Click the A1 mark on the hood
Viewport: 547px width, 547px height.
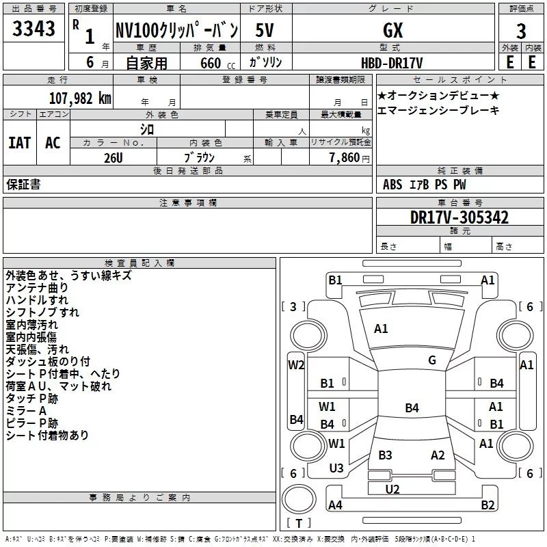pyautogui.click(x=381, y=329)
